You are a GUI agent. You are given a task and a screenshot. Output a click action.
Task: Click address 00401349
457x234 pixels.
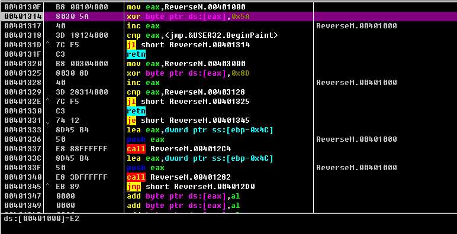23,206
